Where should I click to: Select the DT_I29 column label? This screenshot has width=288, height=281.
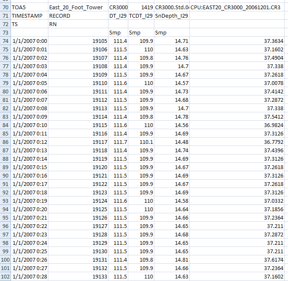[x=118, y=16]
